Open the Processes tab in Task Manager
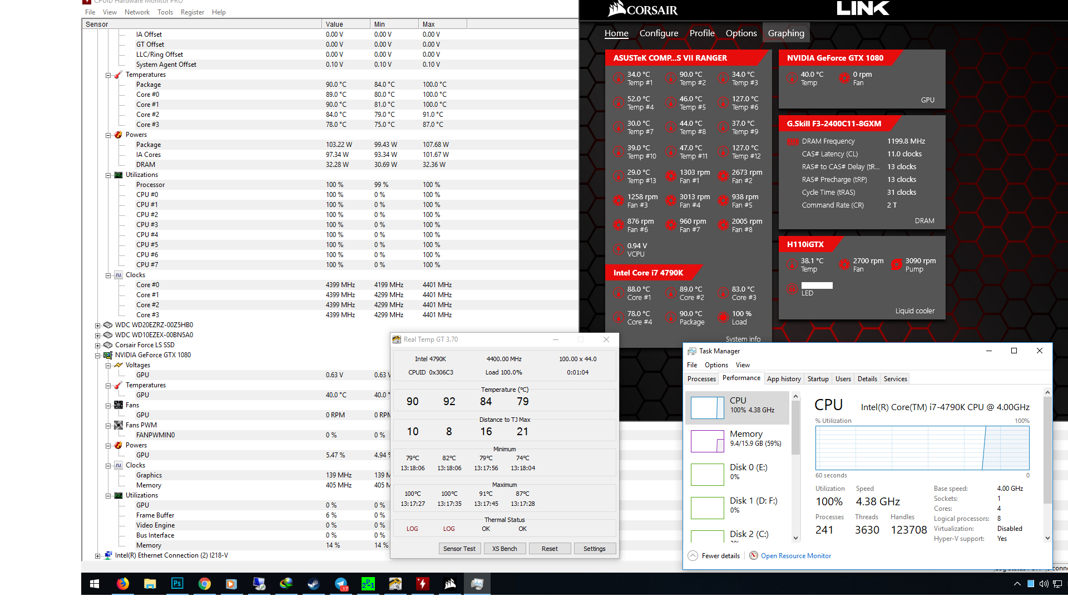This screenshot has height=601, width=1068. (701, 379)
